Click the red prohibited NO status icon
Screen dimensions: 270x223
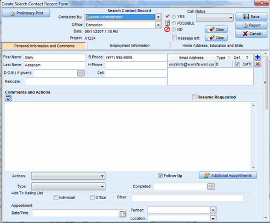click(x=167, y=29)
